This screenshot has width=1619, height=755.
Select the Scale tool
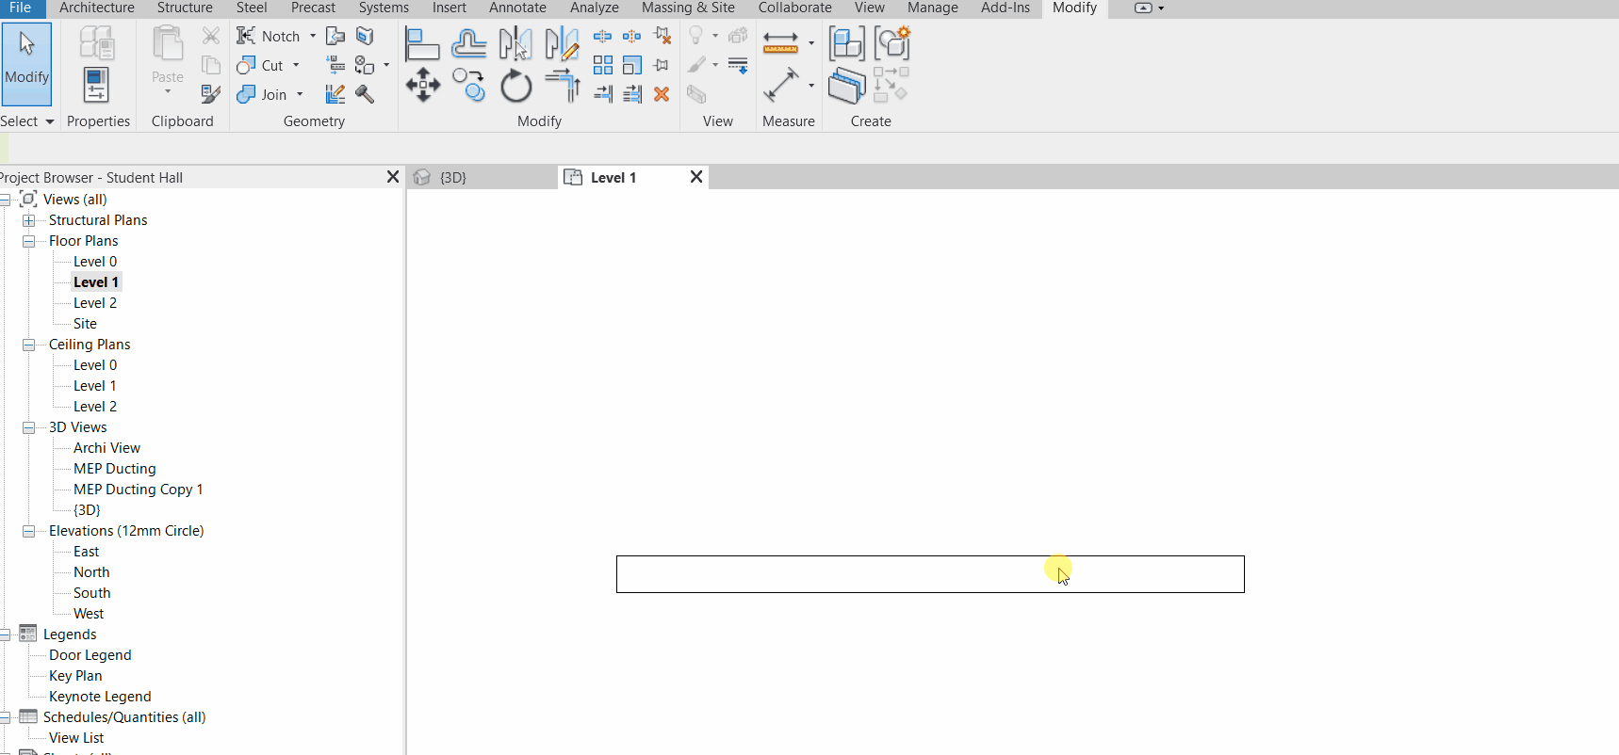pos(632,65)
